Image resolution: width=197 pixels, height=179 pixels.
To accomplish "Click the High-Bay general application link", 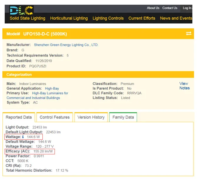I will (x=52, y=88).
